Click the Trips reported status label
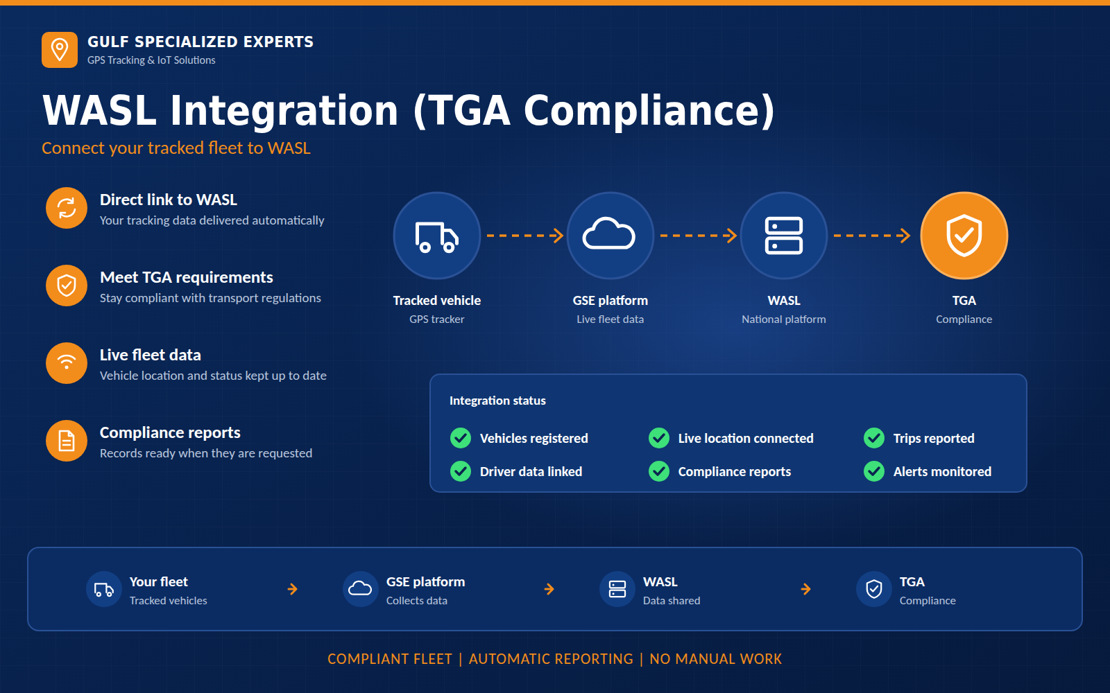This screenshot has width=1110, height=693. [x=934, y=439]
